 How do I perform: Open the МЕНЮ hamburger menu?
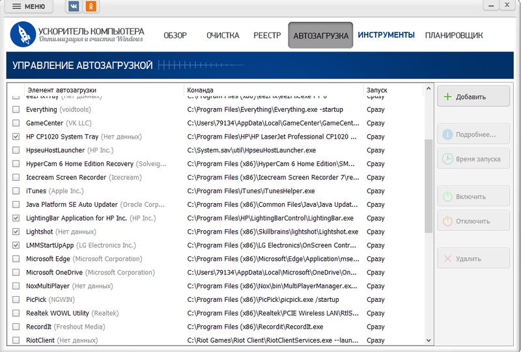point(28,7)
